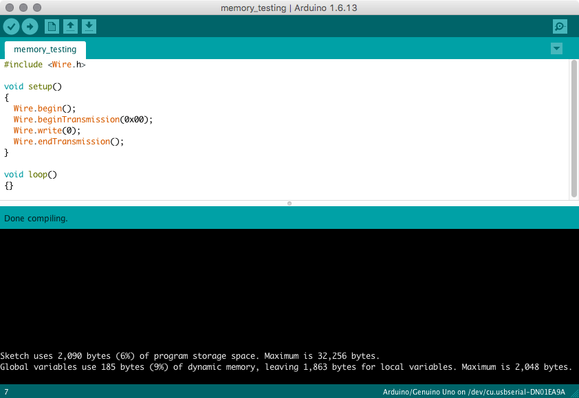
Task: Click the 'Done compiling.' status message
Action: pos(36,219)
